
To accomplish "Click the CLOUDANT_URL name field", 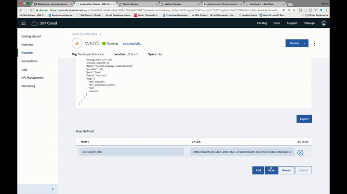I will coord(132,152).
